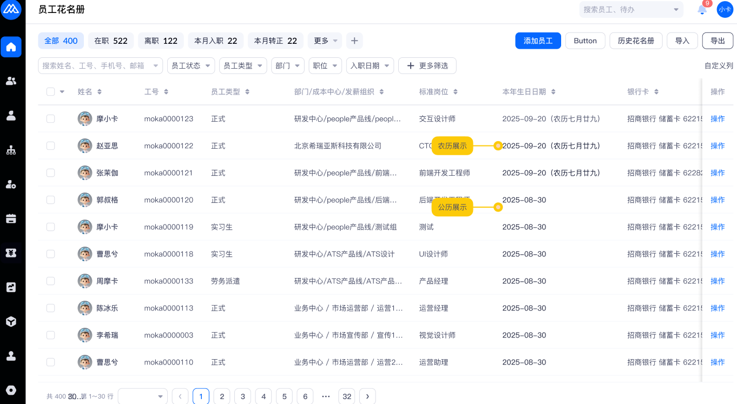Toggle the select-all checkbox in table header
This screenshot has height=404, width=737.
pyautogui.click(x=51, y=92)
